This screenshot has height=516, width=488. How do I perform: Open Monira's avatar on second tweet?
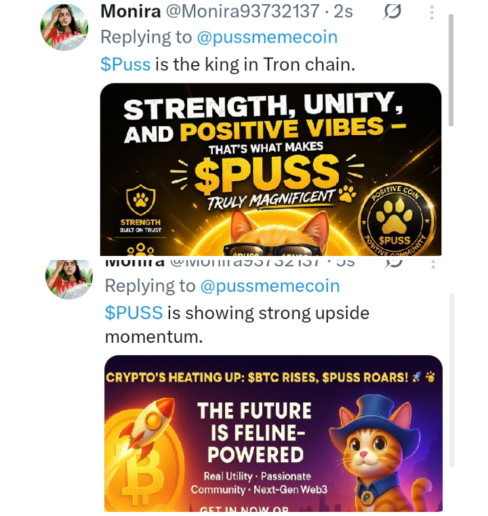tap(69, 279)
